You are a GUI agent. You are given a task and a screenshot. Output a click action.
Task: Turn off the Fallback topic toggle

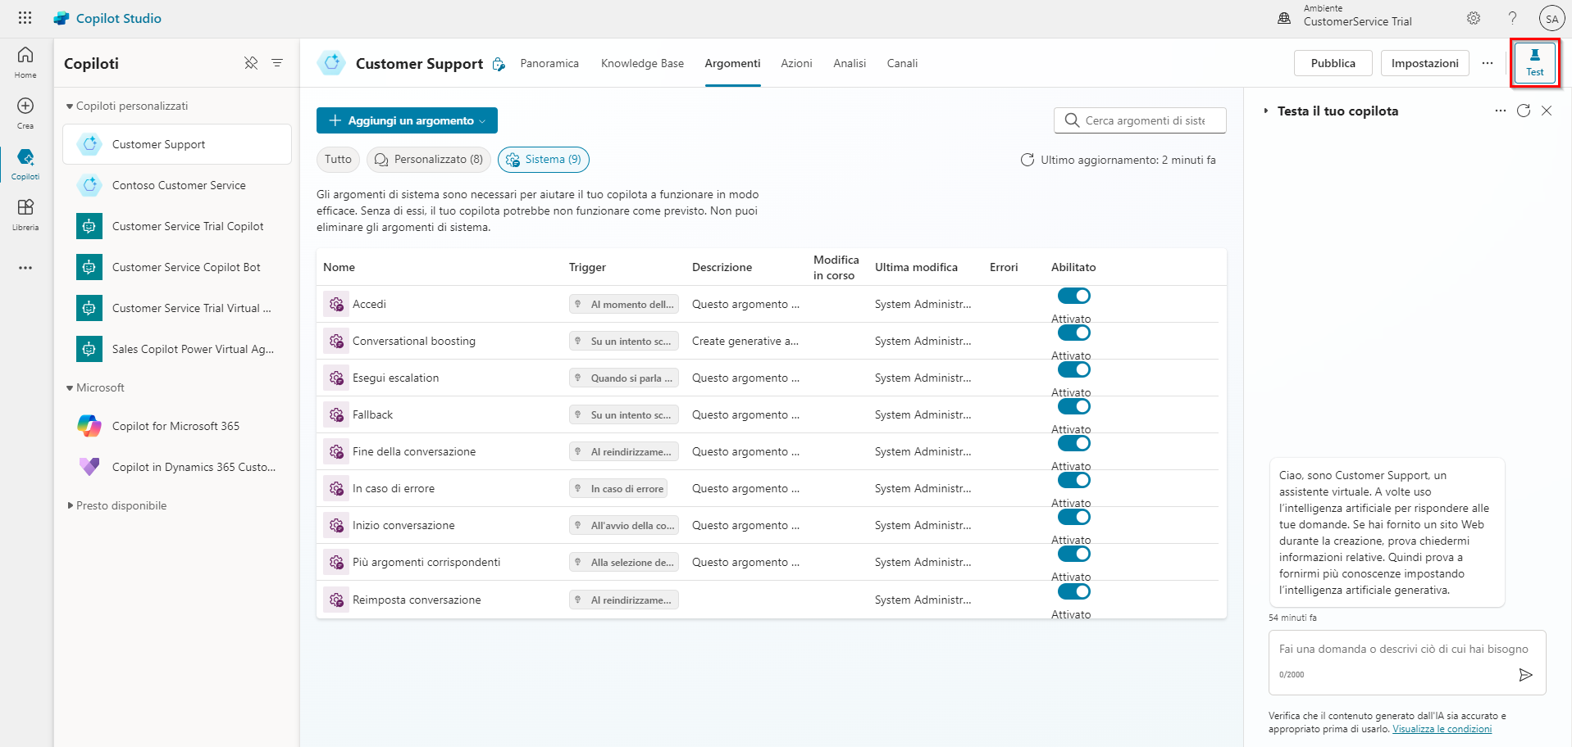[x=1073, y=406]
